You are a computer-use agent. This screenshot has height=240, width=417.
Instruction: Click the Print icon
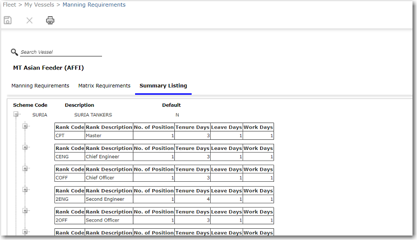(x=50, y=21)
